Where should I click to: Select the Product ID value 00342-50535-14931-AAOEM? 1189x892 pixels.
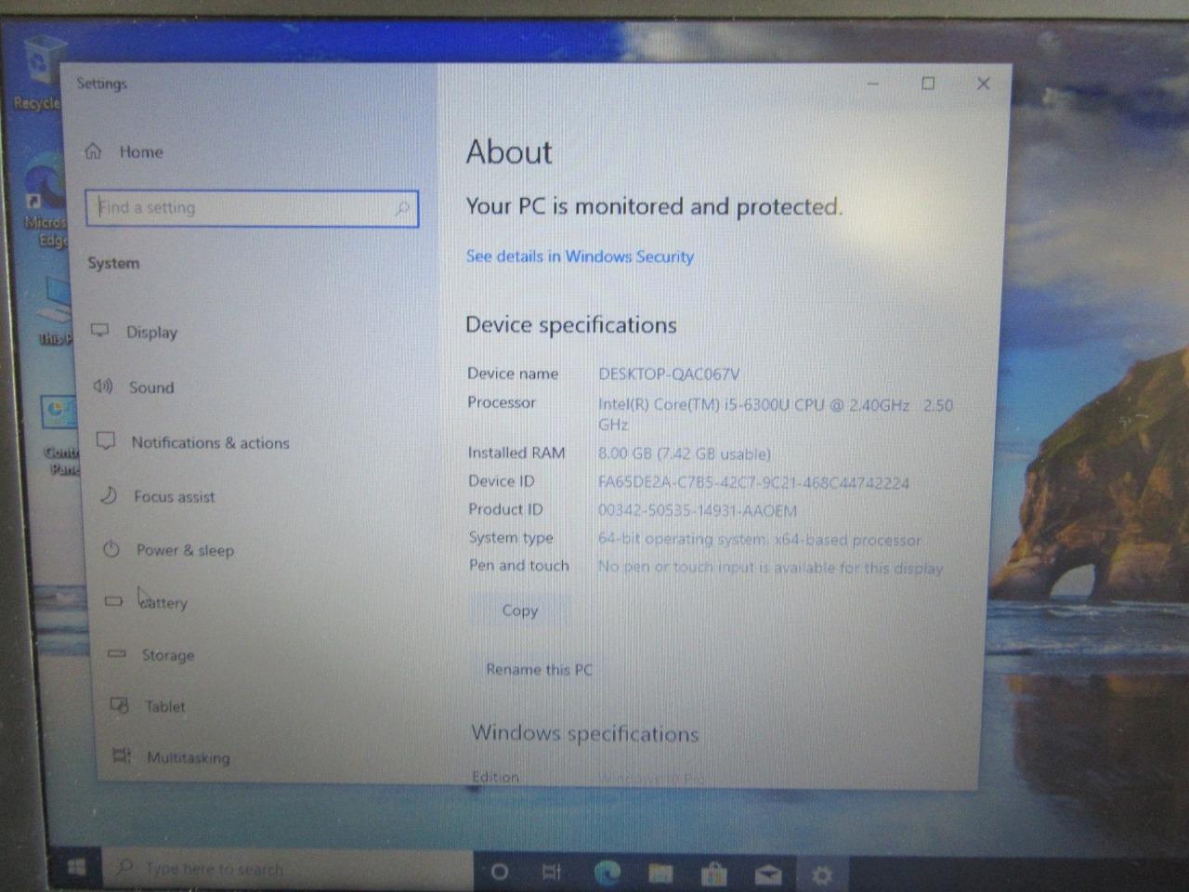[x=698, y=511]
